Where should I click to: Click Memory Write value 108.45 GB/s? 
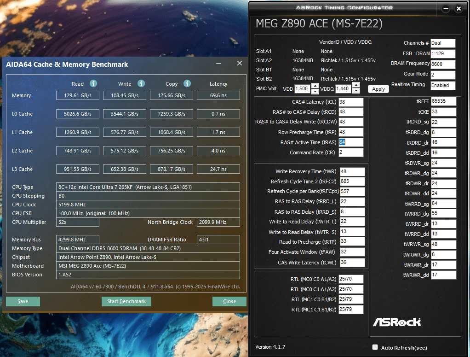coord(124,95)
